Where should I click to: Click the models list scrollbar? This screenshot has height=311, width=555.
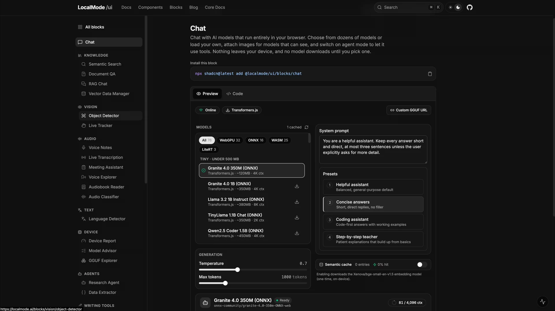[x=309, y=138]
